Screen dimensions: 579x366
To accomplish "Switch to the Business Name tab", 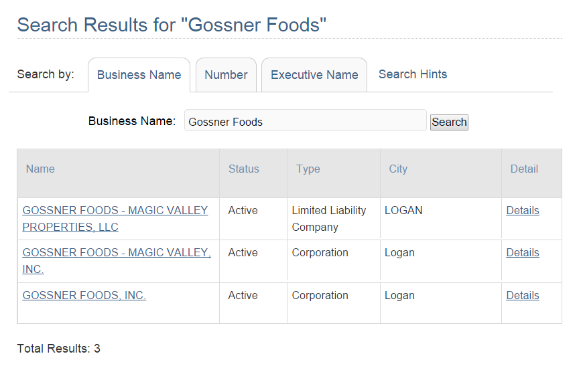I will point(139,75).
